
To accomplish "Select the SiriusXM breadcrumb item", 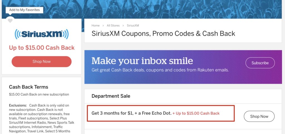I will pyautogui.click(x=133, y=26).
